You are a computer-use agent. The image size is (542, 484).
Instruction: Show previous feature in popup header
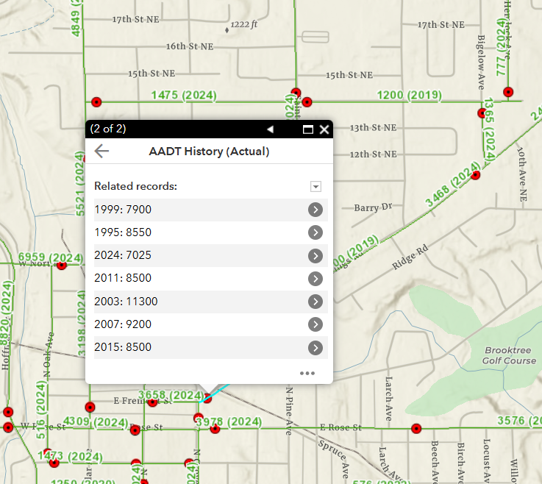270,129
